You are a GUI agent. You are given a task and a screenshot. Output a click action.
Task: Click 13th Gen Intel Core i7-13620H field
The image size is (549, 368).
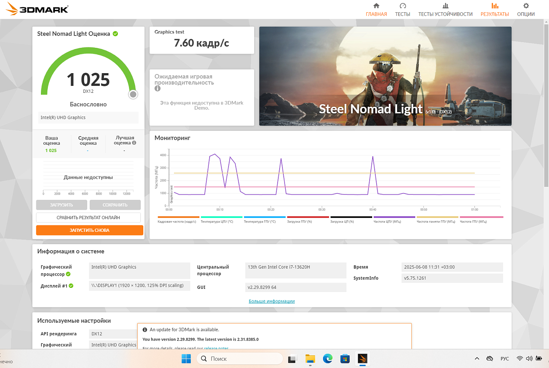tap(296, 271)
